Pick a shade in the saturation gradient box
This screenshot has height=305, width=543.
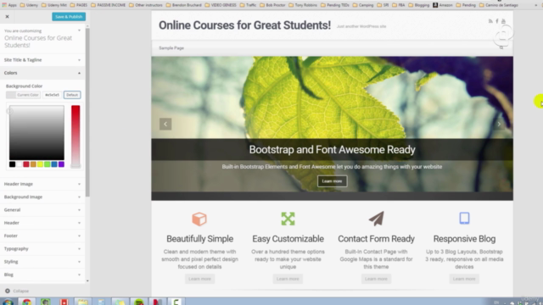pos(36,133)
